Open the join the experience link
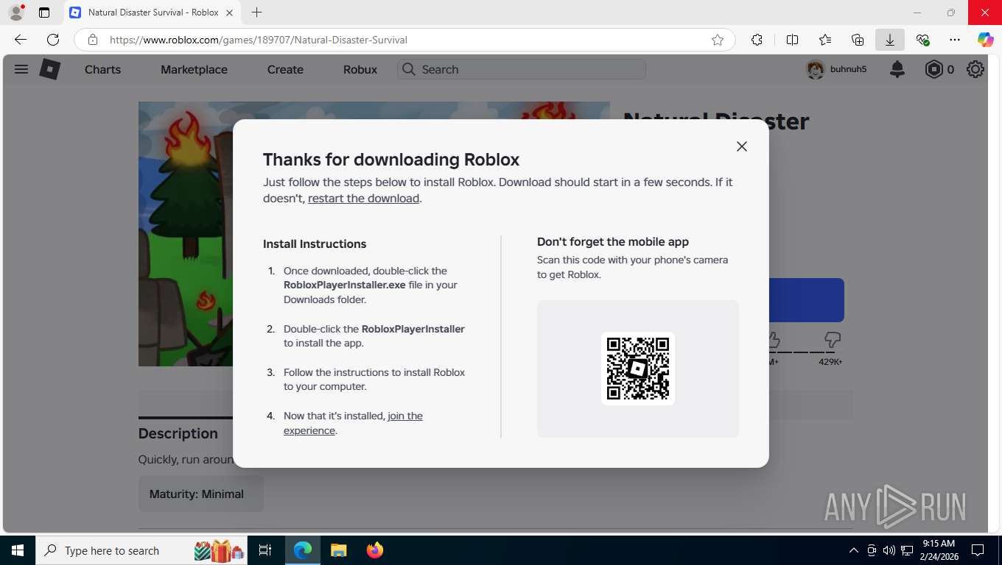This screenshot has height=565, width=1002. pyautogui.click(x=353, y=423)
